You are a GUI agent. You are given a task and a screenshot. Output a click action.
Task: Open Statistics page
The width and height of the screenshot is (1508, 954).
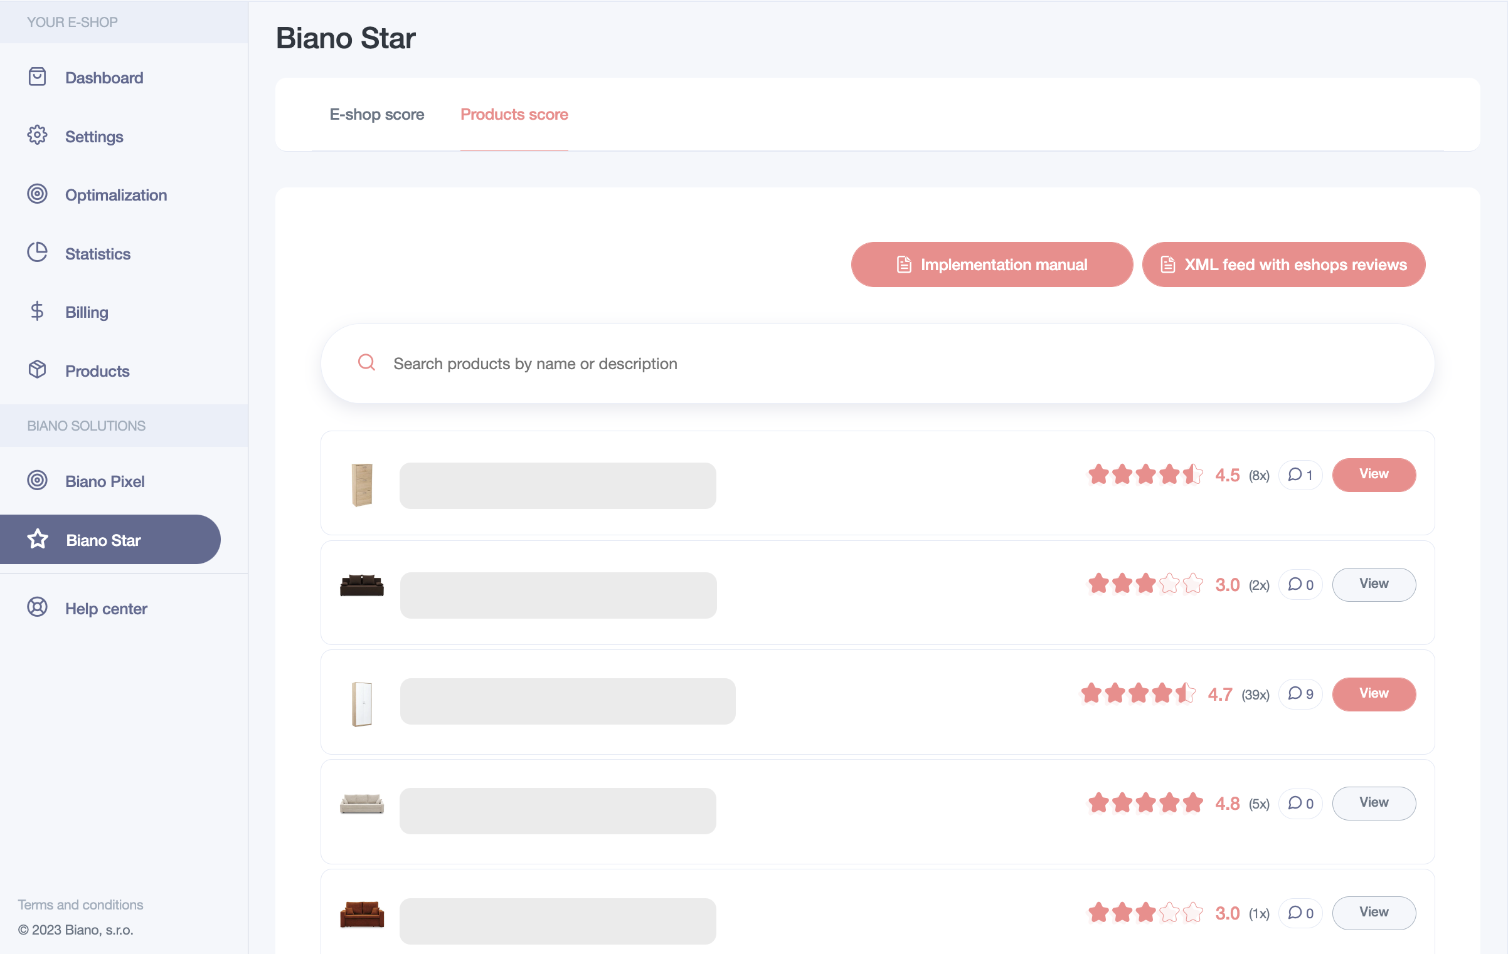coord(98,254)
